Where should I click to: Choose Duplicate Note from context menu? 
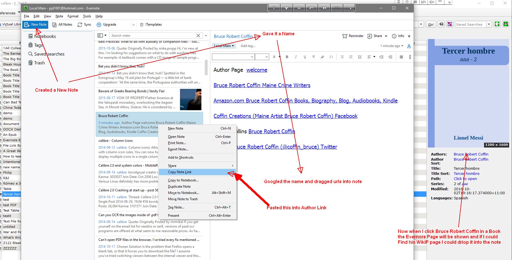(198, 187)
